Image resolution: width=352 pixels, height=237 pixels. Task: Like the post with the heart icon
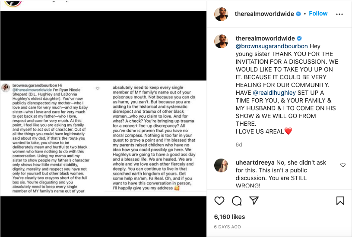pos(219,201)
